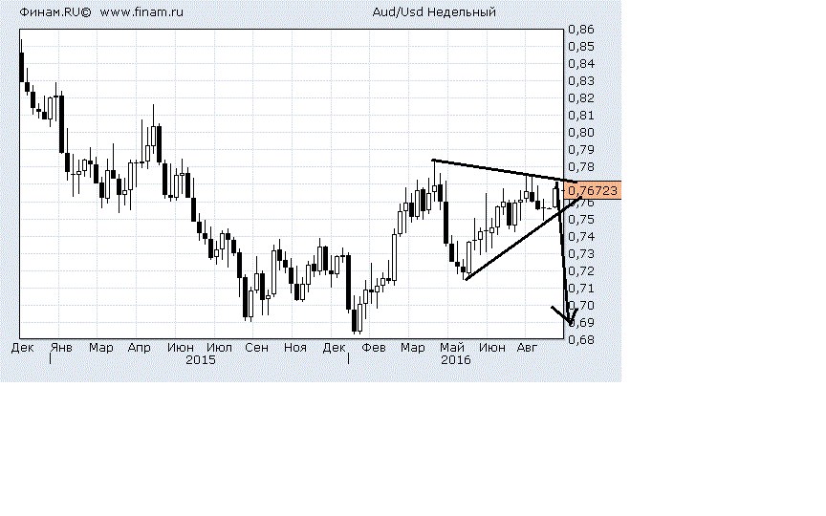This screenshot has height=516, width=826.
Task: Click the 0,72 price axis label
Action: (581, 271)
